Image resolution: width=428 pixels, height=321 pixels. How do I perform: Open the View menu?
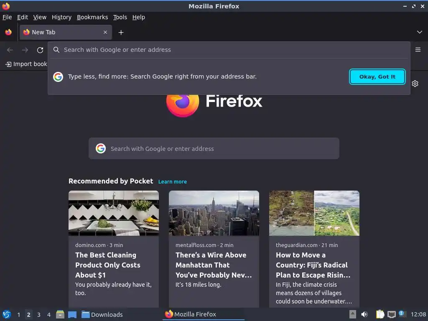[x=40, y=17]
